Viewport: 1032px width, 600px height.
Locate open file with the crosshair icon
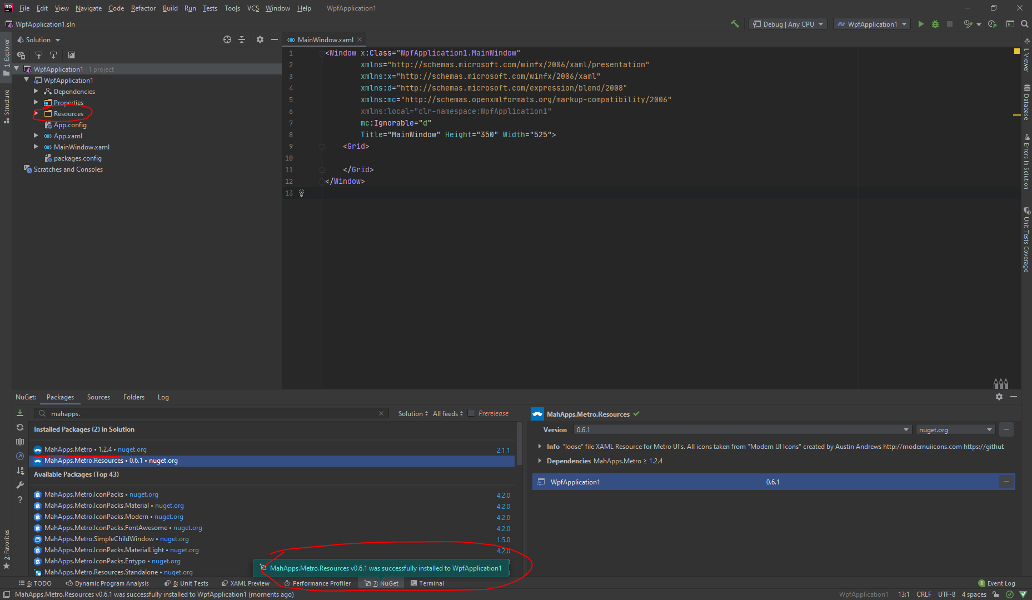pyautogui.click(x=227, y=39)
